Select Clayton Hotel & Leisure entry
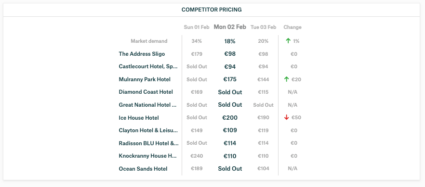Screen dimensions: 425x187 (148, 130)
